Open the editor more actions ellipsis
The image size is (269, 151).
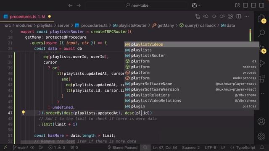click(247, 16)
